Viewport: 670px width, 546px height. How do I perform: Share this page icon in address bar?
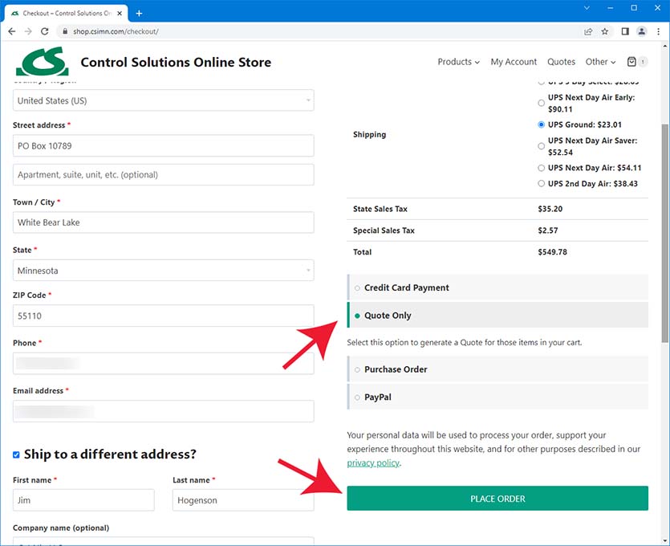click(x=588, y=31)
